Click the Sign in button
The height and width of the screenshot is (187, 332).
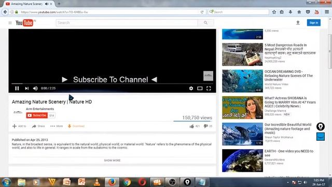coord(313,23)
